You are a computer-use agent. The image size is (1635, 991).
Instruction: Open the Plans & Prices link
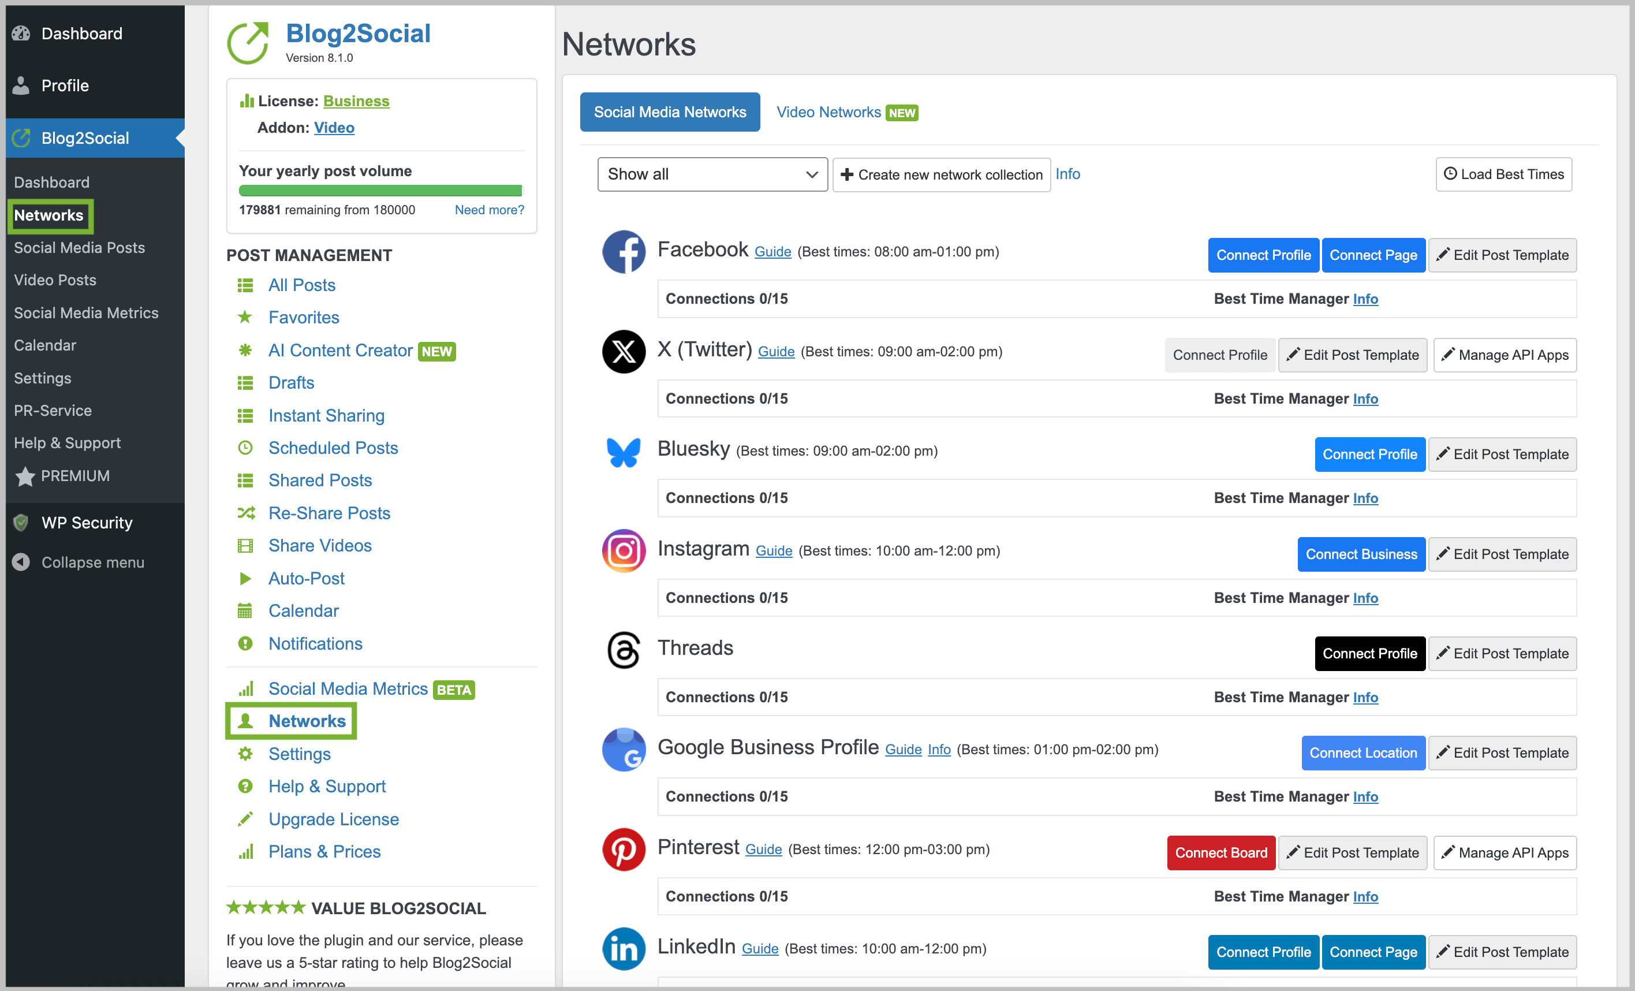(324, 852)
